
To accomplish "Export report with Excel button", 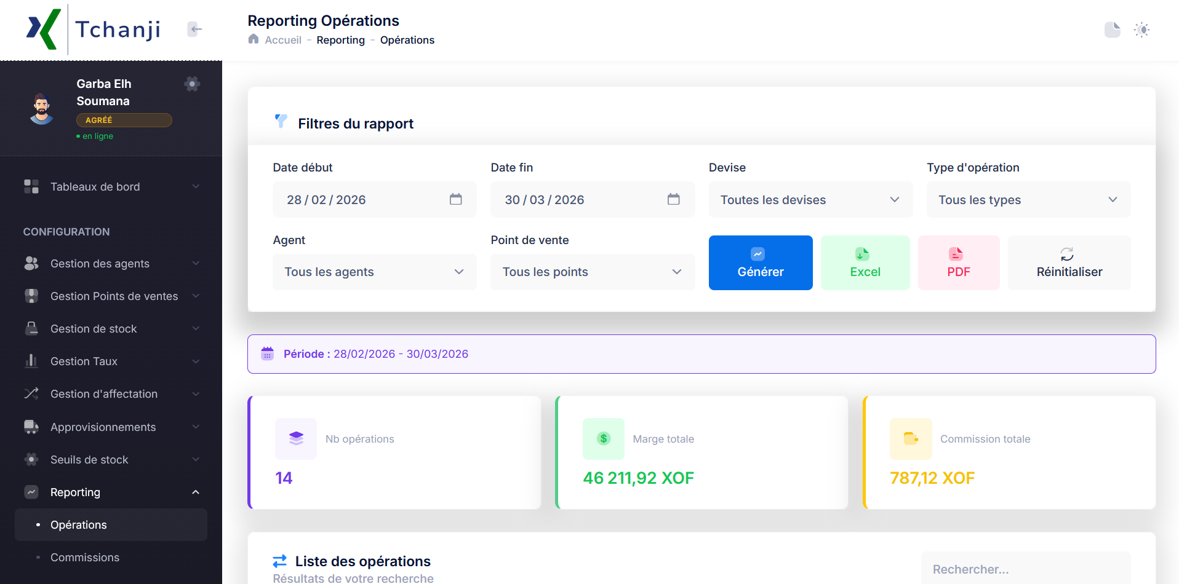I will point(865,262).
